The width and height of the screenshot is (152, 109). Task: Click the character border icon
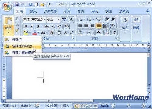tap(71, 19)
